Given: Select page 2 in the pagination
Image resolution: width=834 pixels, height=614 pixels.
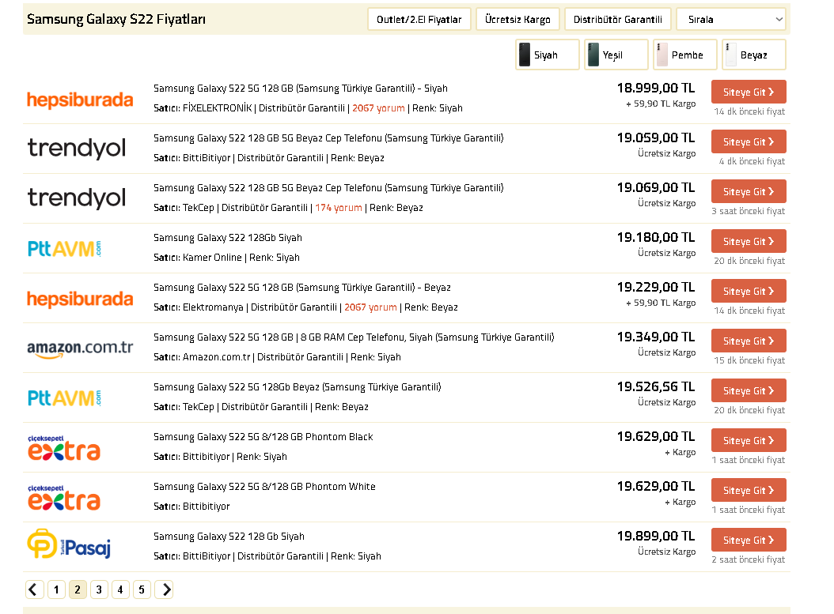Looking at the screenshot, I should [x=78, y=590].
